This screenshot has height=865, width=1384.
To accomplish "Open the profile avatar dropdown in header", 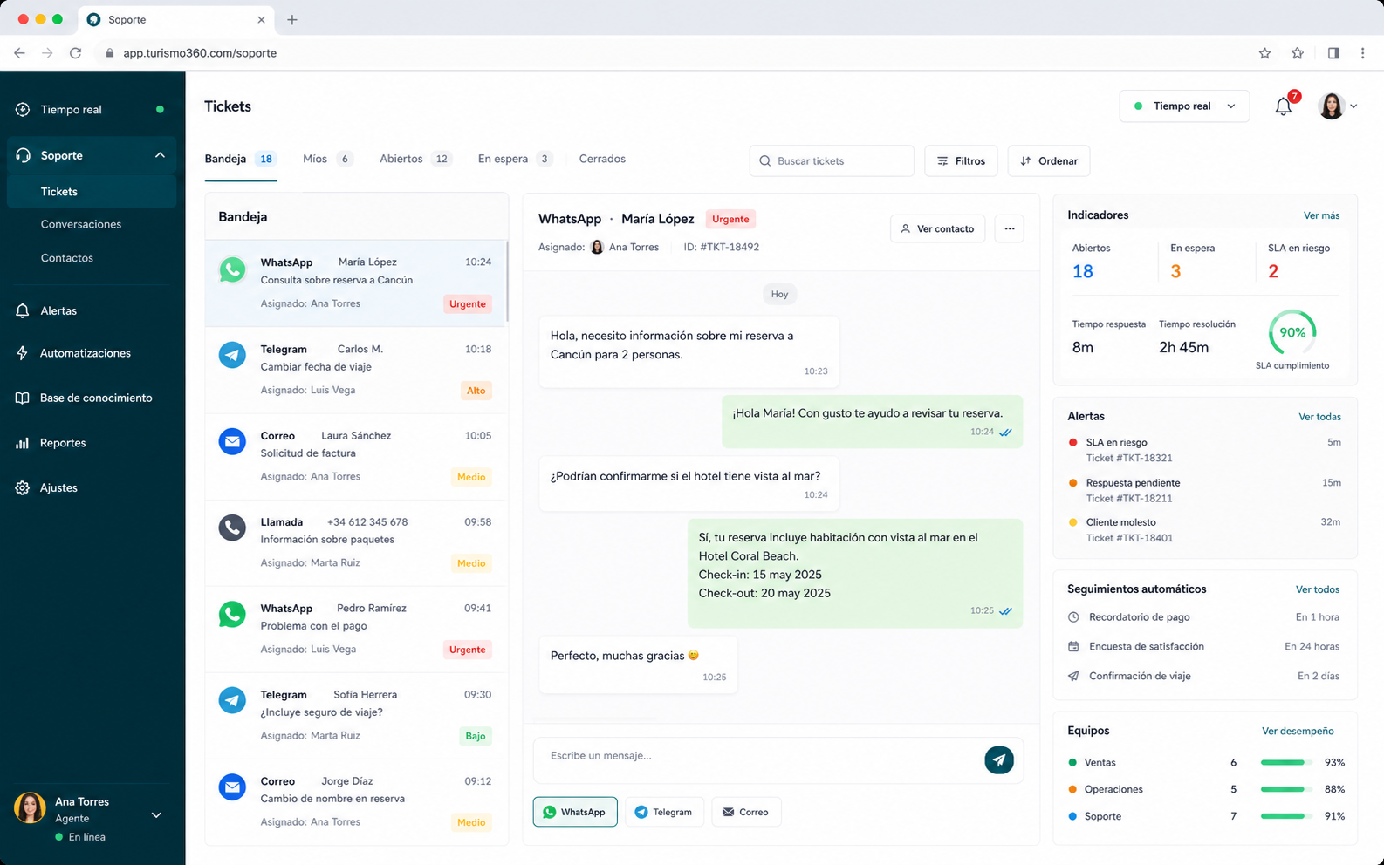I will 1338,106.
